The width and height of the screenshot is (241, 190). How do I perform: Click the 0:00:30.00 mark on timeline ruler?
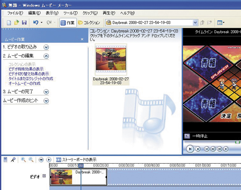(x=126, y=165)
